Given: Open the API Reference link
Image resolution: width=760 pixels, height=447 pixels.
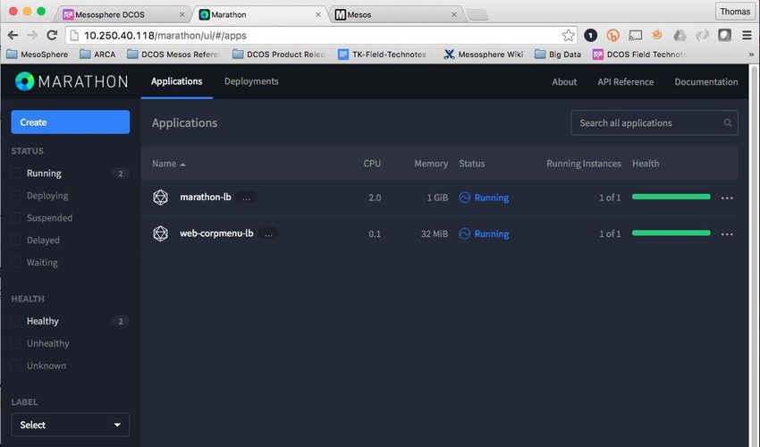Looking at the screenshot, I should click(625, 82).
